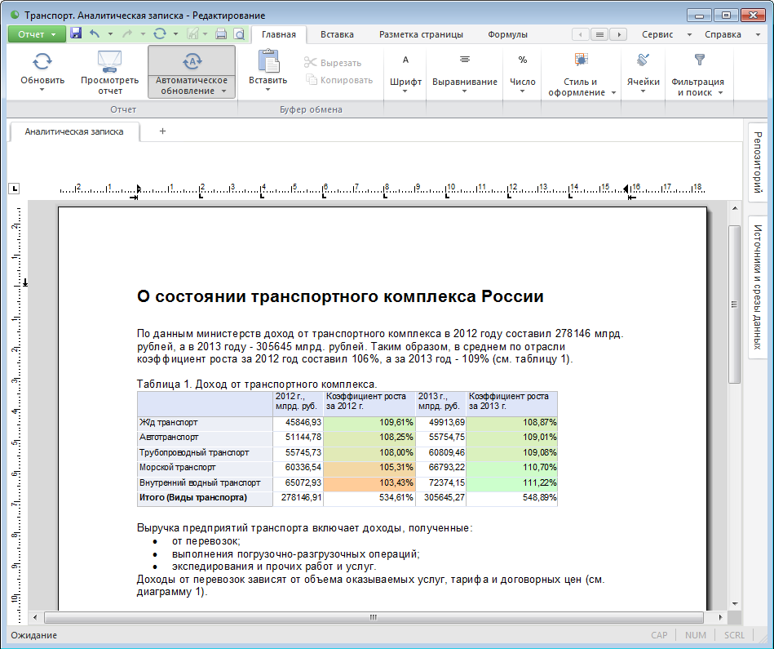Click the Просмотреть отчет projector icon

click(109, 62)
